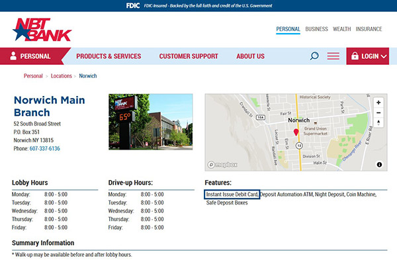This screenshot has width=397, height=270.
Task: Open the Norwich branch building photo
Action: pyautogui.click(x=150, y=122)
